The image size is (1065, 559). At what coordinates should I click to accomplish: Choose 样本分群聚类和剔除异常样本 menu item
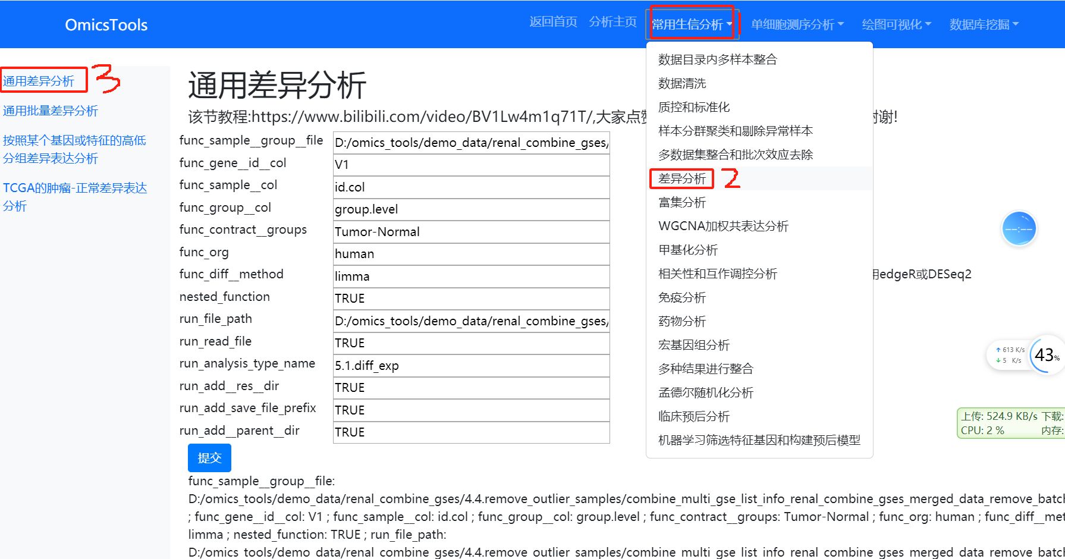759,131
